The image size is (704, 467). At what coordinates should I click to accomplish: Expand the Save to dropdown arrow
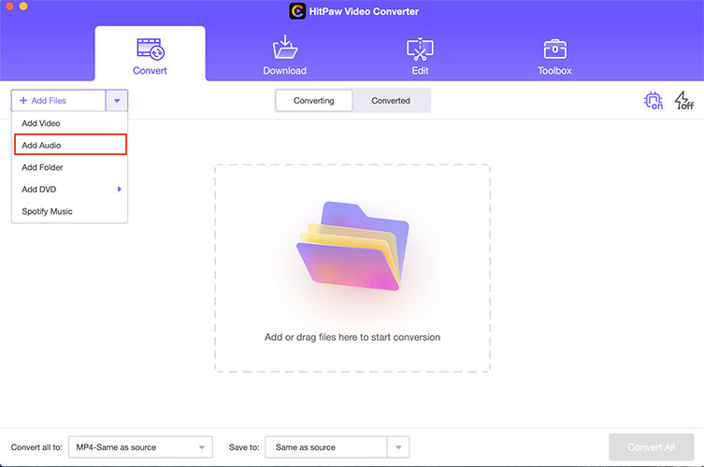click(x=398, y=446)
